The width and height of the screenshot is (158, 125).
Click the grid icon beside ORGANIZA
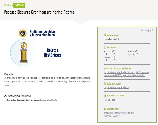pyautogui.click(x=105, y=35)
